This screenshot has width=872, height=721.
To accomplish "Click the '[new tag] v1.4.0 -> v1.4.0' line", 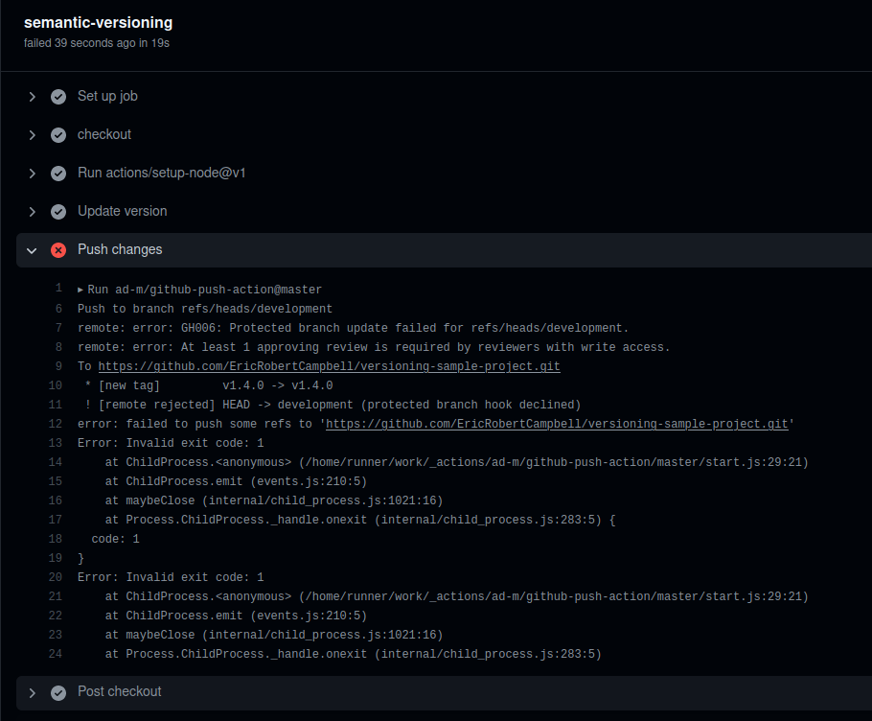I will (x=209, y=385).
